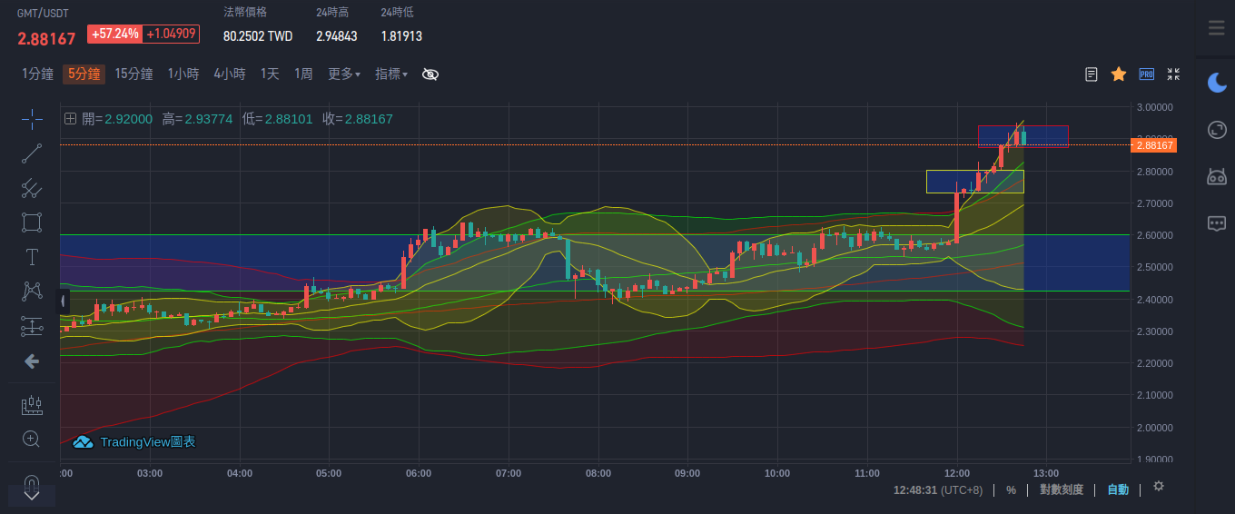1235x514 pixels.
Task: Expand the chart legend box icon
Action: [x=70, y=119]
